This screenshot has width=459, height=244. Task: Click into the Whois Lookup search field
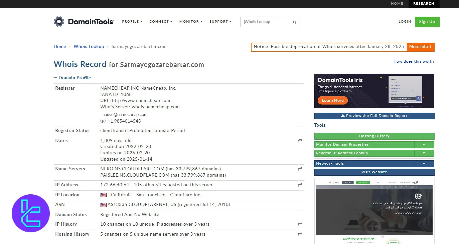[x=266, y=22]
